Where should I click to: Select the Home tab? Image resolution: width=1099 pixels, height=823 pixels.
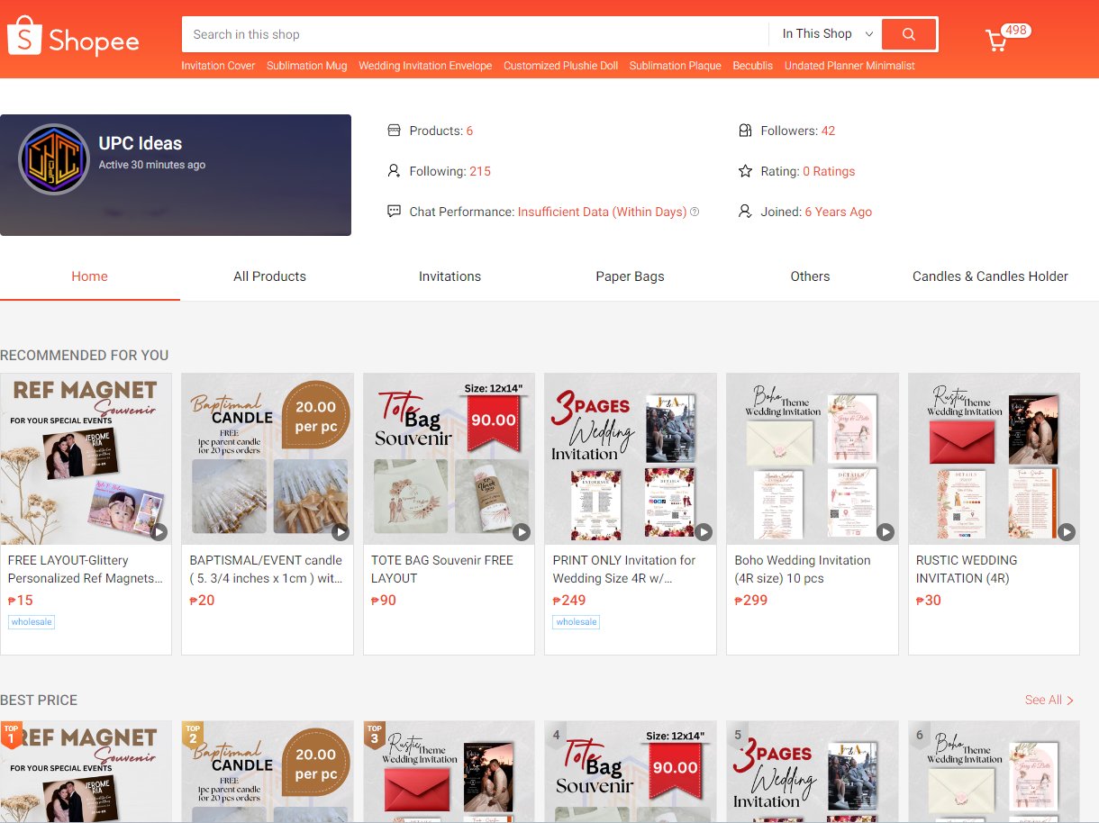coord(89,276)
